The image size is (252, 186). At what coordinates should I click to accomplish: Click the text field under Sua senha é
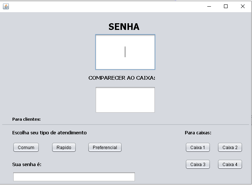coord(74,177)
